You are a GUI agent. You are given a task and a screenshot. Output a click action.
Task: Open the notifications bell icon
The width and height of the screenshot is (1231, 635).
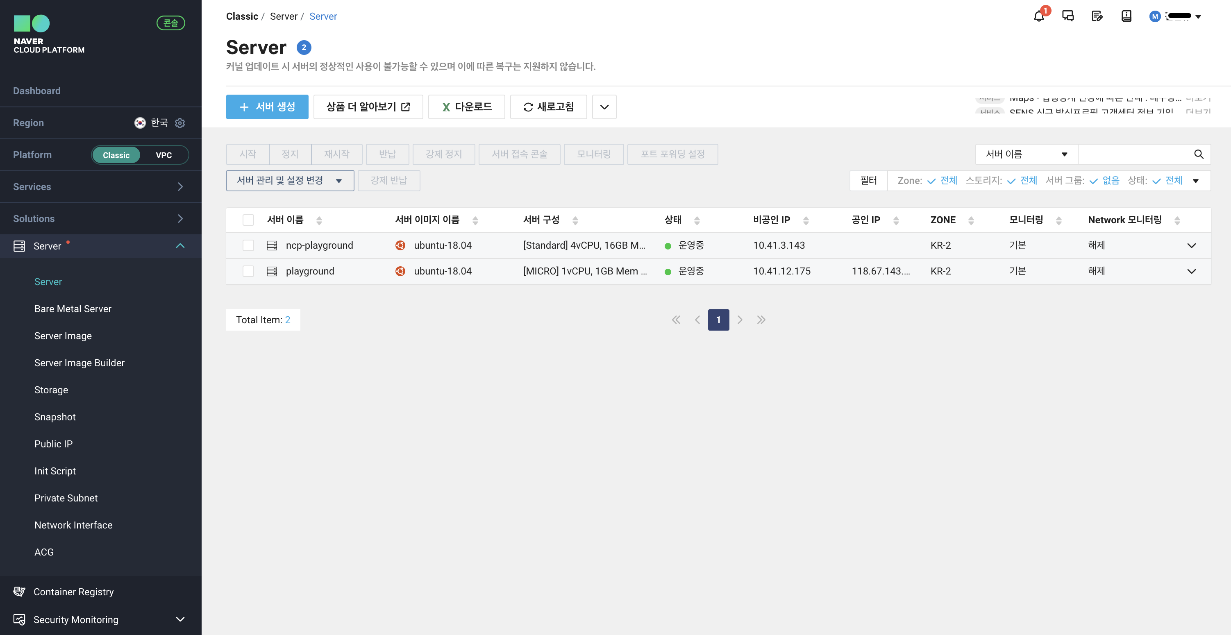click(x=1038, y=17)
